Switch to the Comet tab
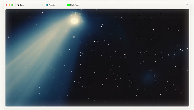Viewport: 194px width, 110px height. pyautogui.click(x=28, y=5)
